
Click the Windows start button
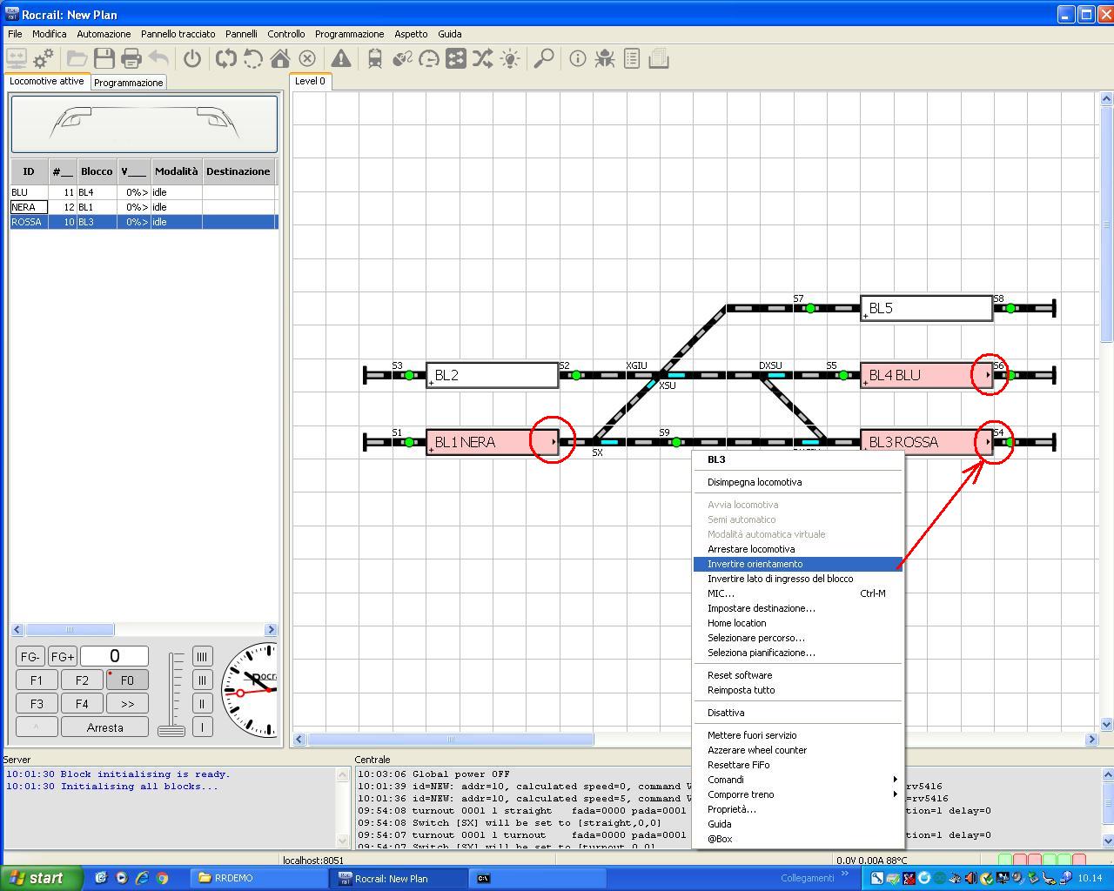[x=42, y=878]
